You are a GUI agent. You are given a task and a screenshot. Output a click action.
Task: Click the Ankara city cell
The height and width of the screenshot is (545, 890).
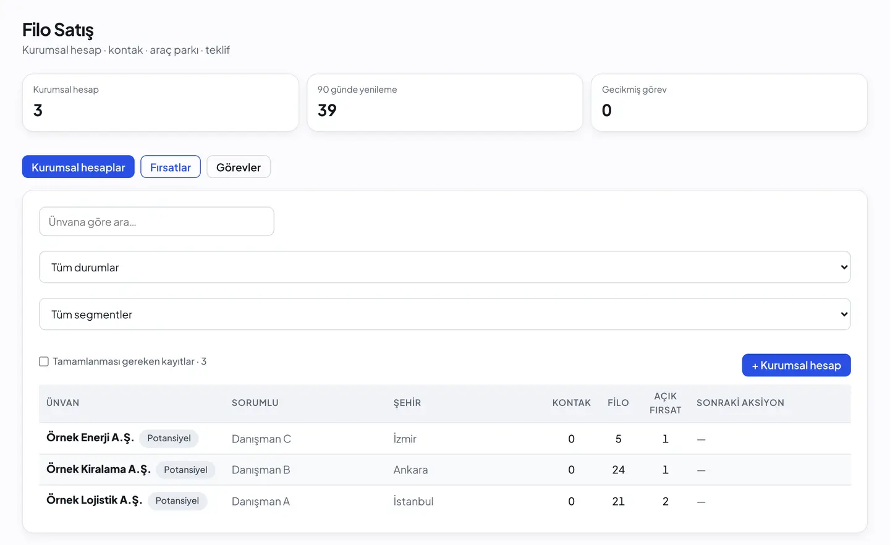(411, 470)
